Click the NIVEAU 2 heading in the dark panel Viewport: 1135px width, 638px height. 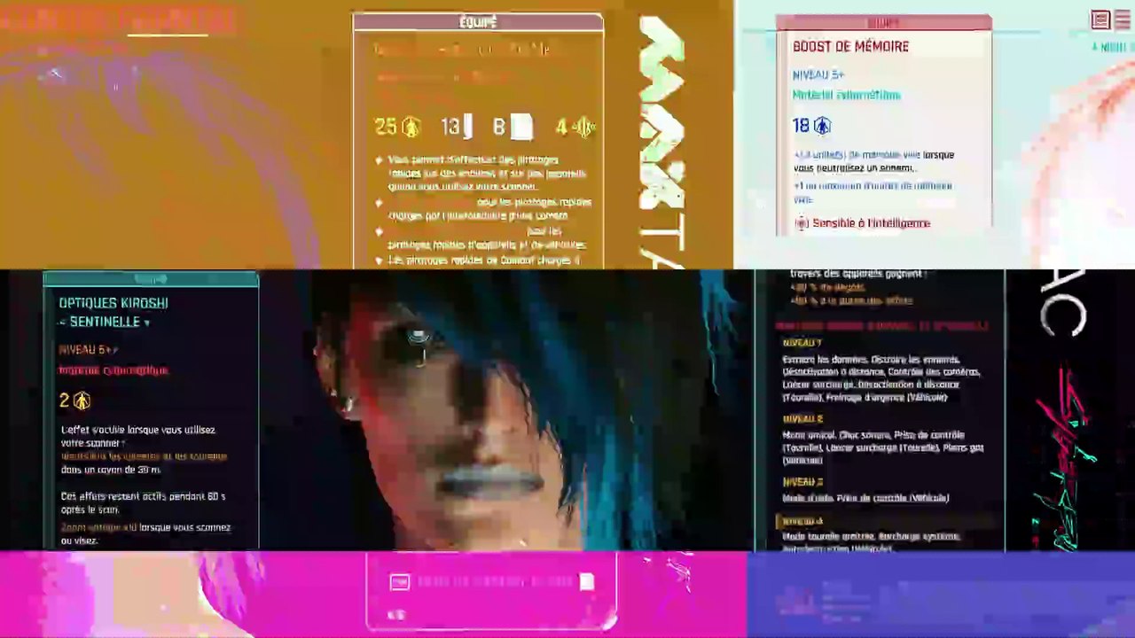(802, 419)
